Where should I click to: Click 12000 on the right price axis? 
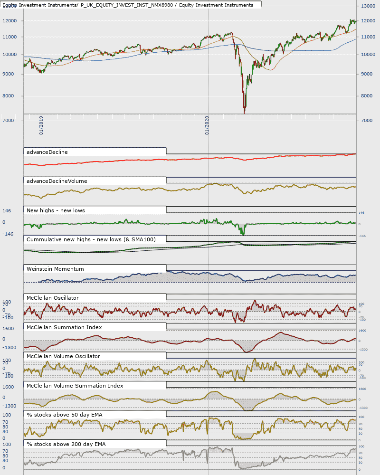(x=368, y=21)
